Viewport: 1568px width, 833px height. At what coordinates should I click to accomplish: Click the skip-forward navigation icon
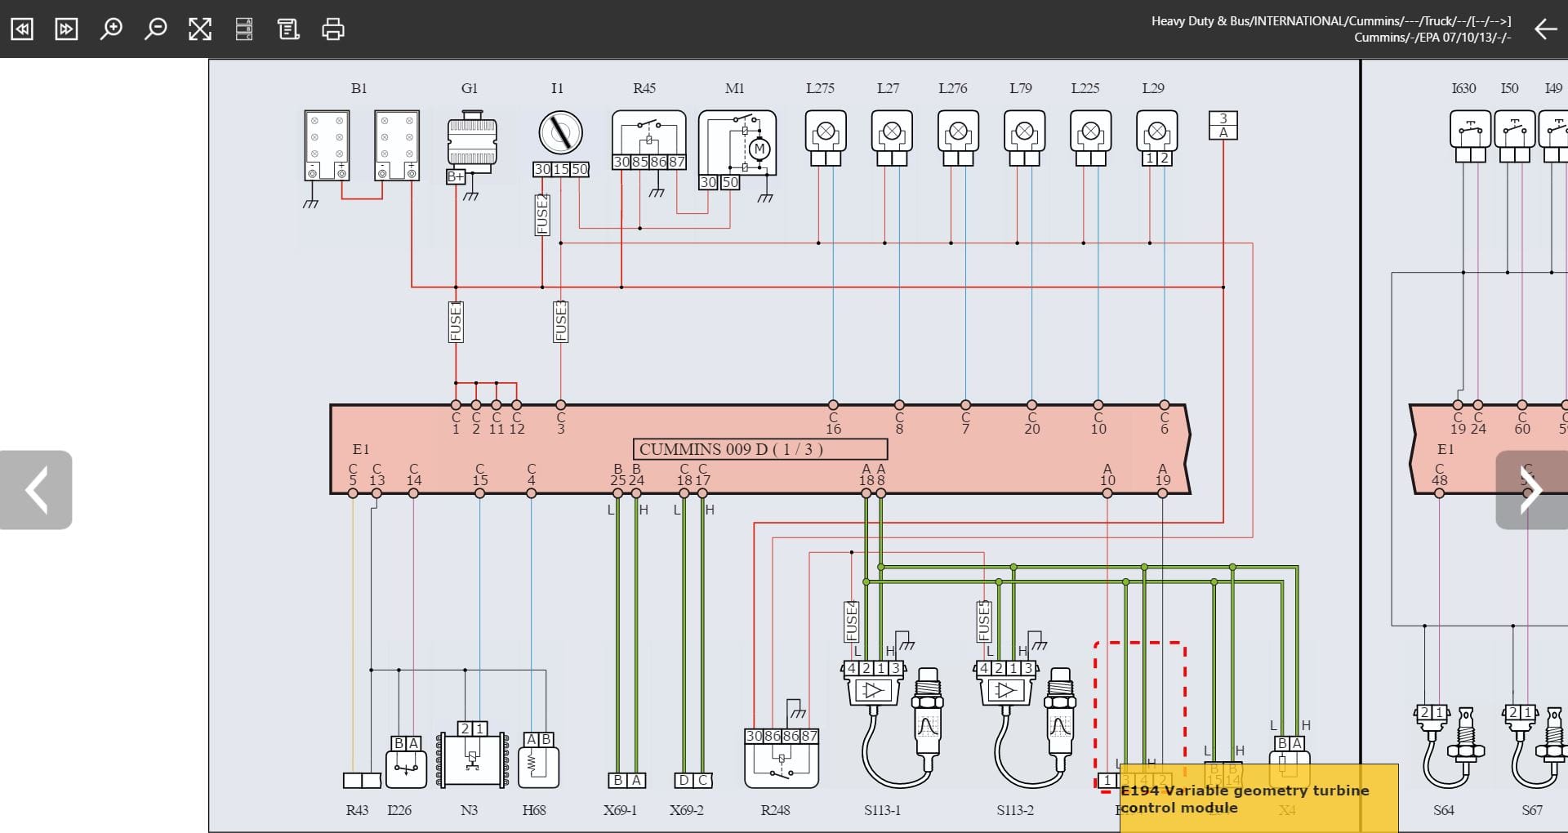[x=66, y=29]
